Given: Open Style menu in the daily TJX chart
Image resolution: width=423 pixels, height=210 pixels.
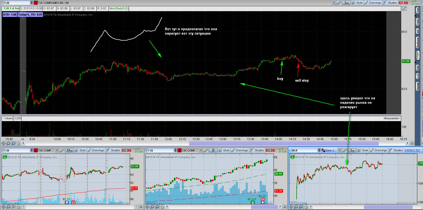Looking at the screenshot, I should [224, 150].
